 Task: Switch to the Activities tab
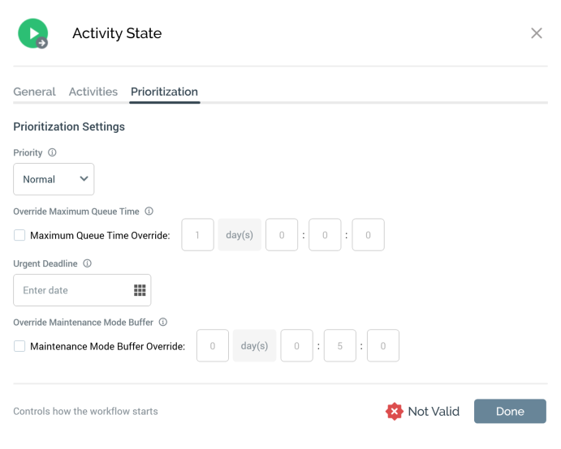(93, 92)
